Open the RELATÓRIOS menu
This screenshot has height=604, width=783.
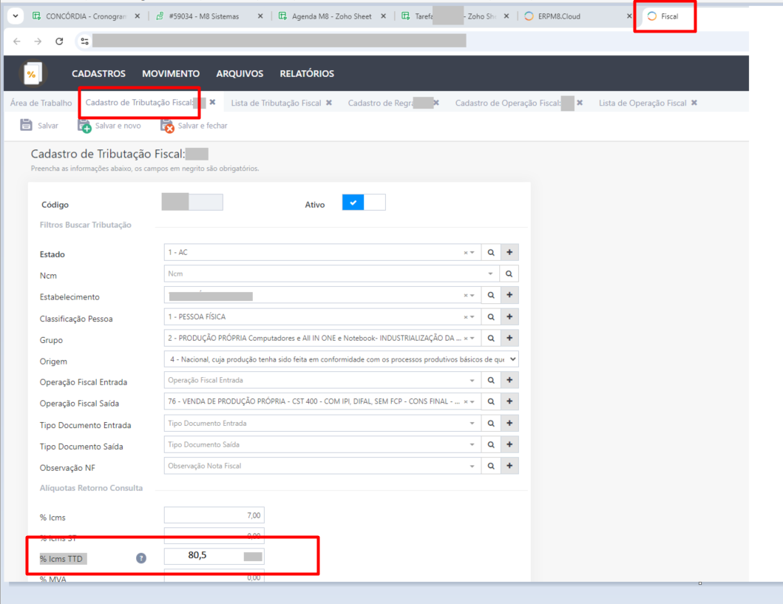[307, 74]
